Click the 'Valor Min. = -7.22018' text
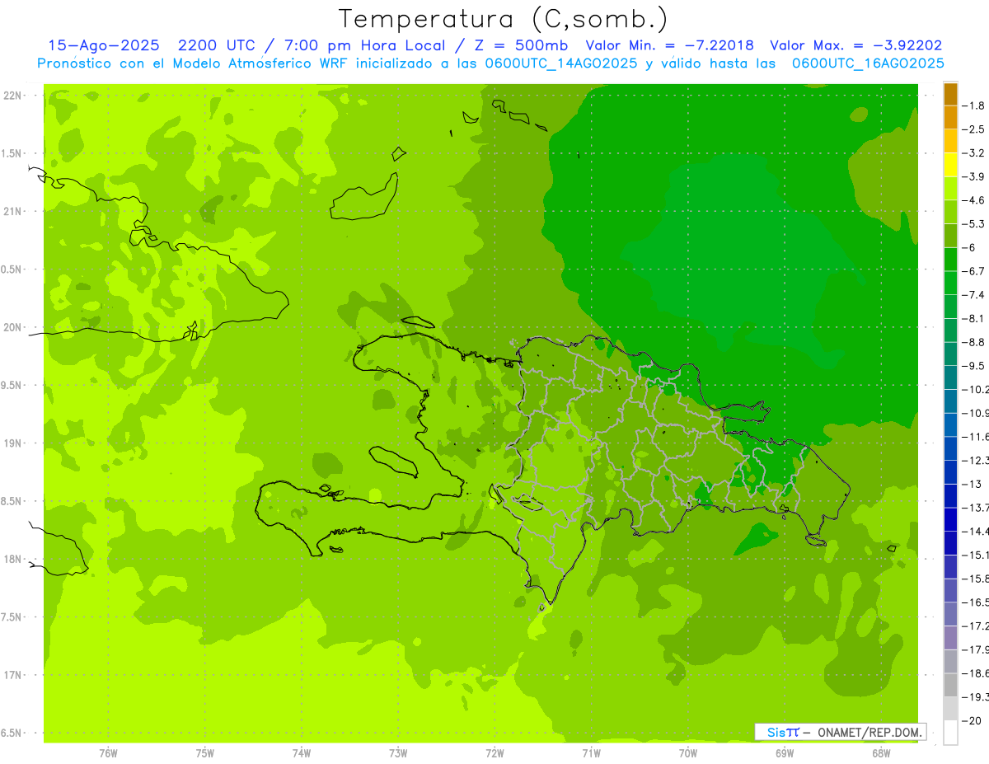 pyautogui.click(x=669, y=45)
